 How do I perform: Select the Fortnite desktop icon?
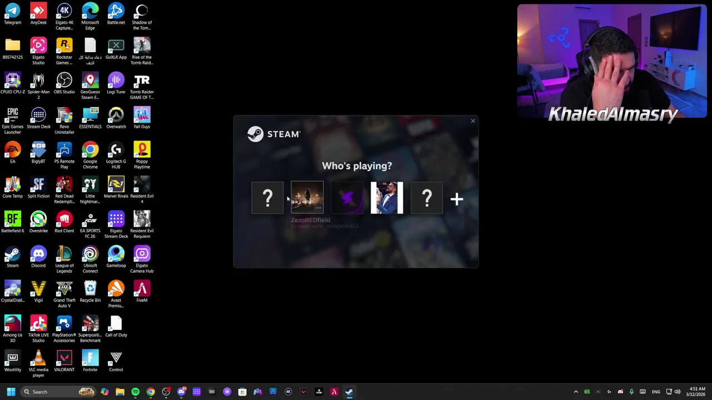90,362
